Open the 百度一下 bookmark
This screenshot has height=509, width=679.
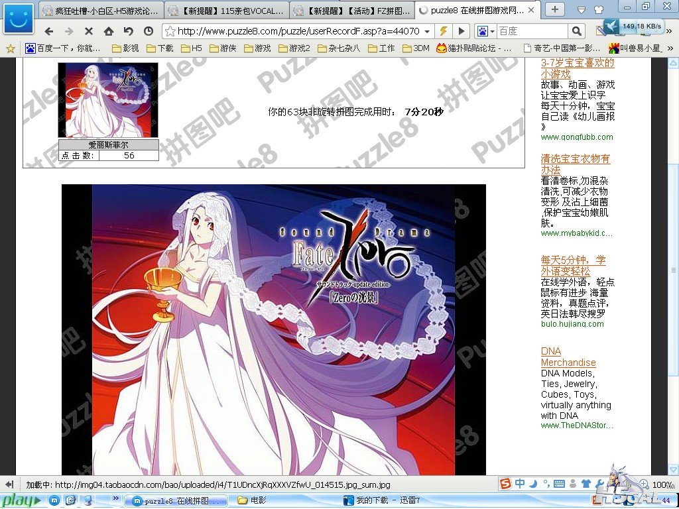tap(63, 48)
